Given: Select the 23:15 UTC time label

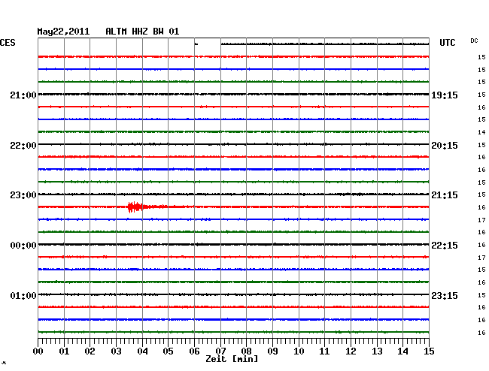Looking at the screenshot, I should [445, 295].
